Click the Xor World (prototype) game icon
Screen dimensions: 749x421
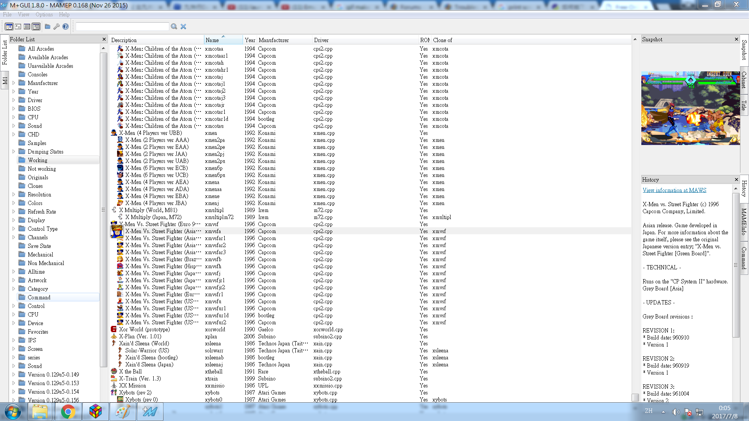114,329
